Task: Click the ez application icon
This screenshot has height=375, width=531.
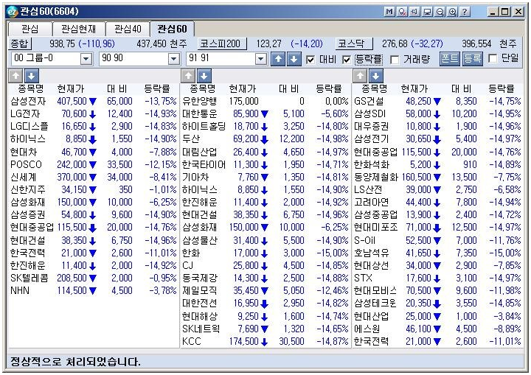Action: coord(13,12)
